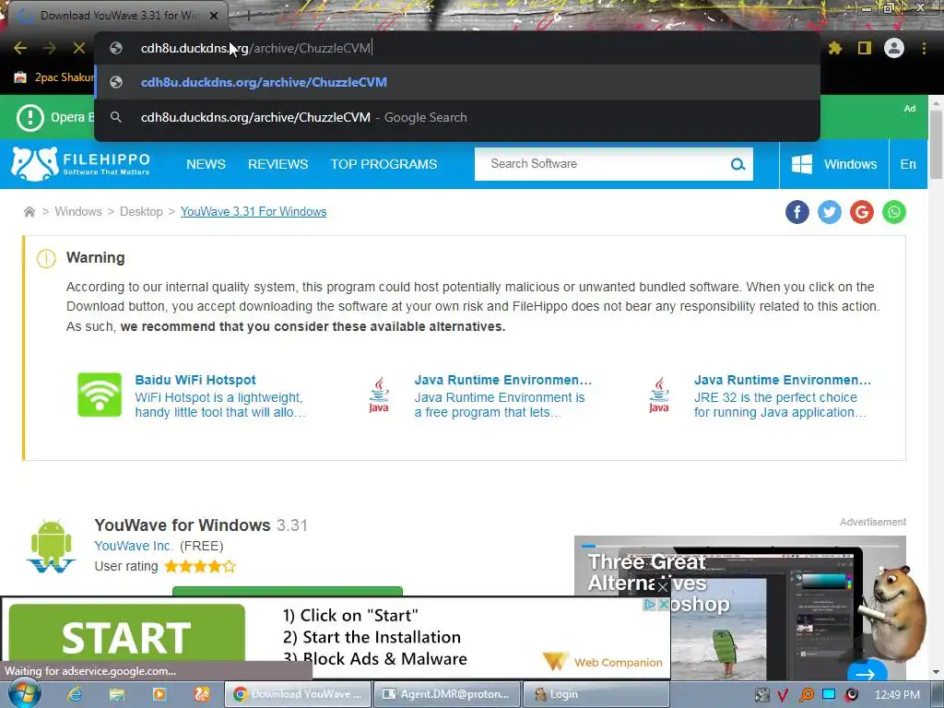This screenshot has height=708, width=944.
Task: Share the page on Twitter
Action: pyautogui.click(x=830, y=212)
